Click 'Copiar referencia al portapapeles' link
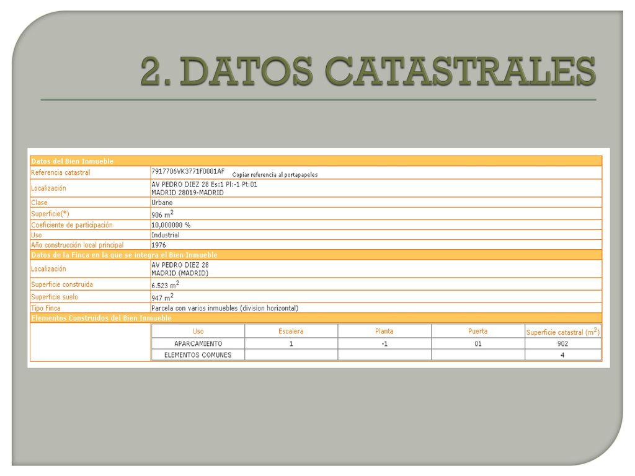The width and height of the screenshot is (635, 476). tap(275, 175)
